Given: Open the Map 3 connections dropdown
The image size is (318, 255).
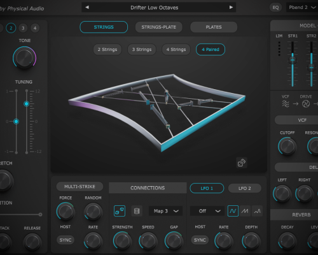Looking at the screenshot, I should click(165, 211).
